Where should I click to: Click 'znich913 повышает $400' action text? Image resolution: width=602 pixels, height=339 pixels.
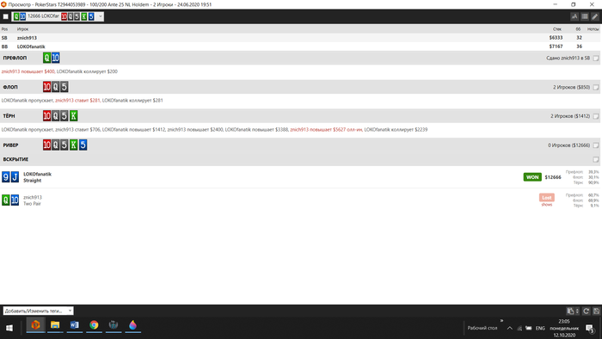[28, 71]
